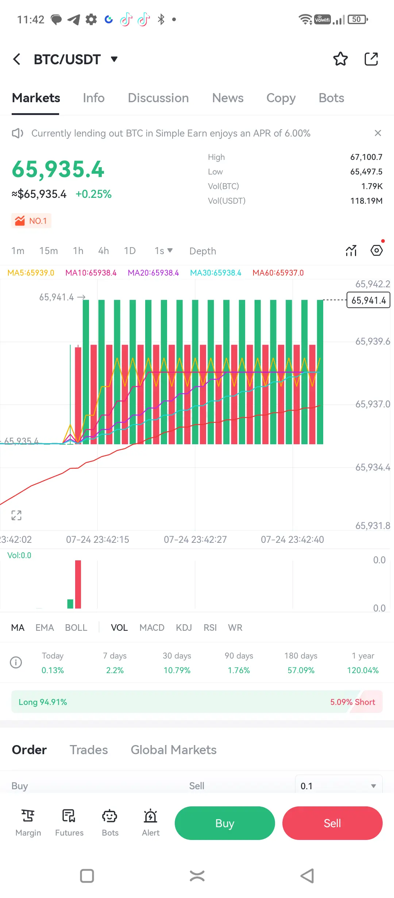The width and height of the screenshot is (394, 898).
Task: Select the 1h chart interval
Action: pos(78,251)
